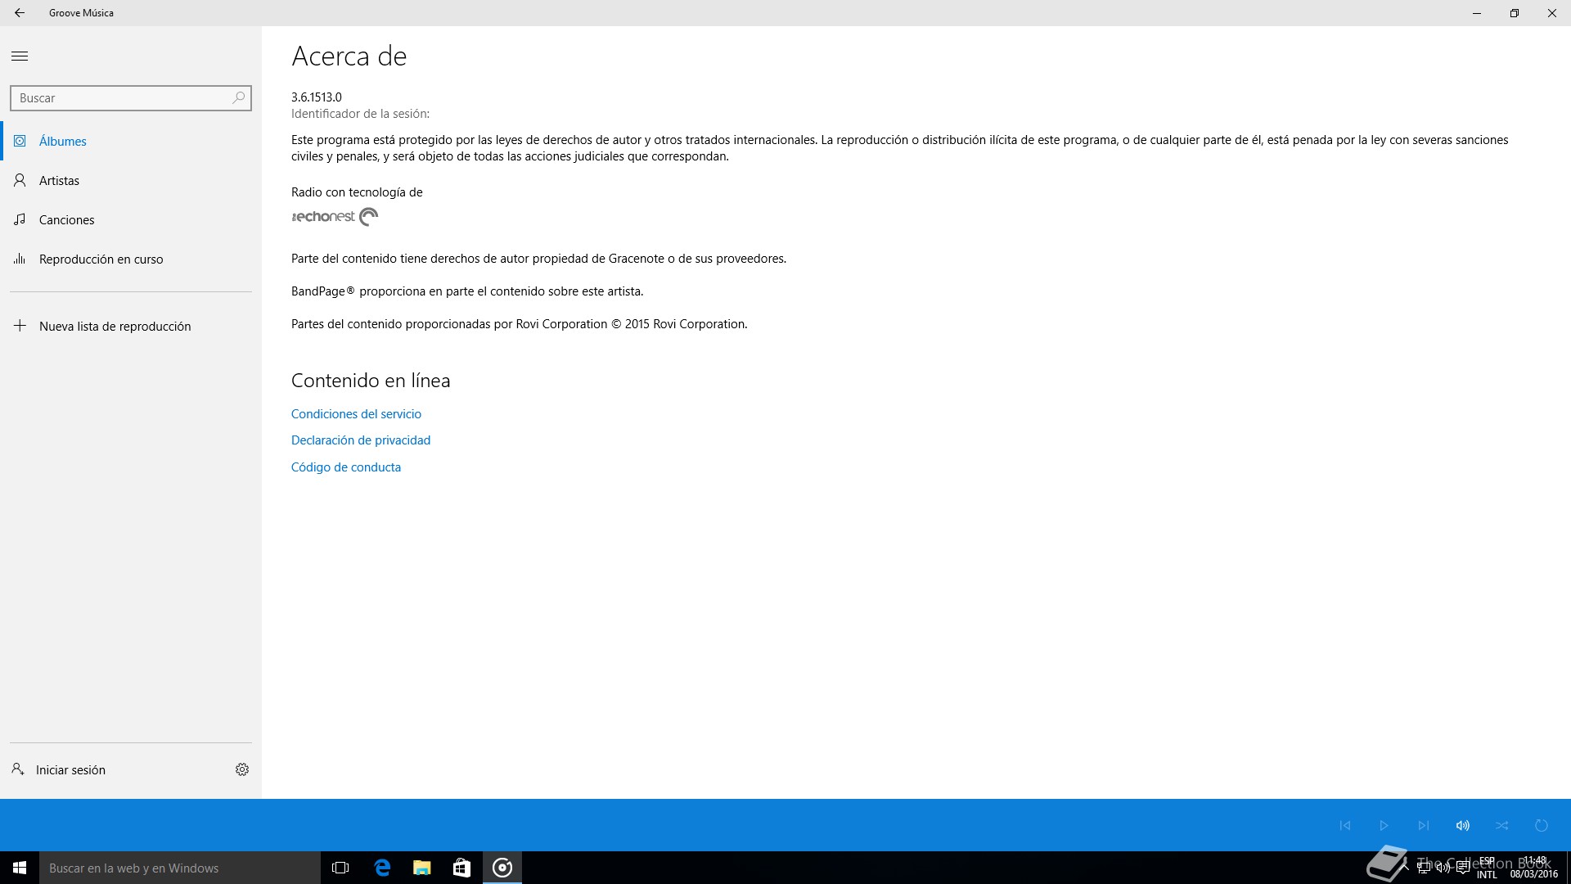The width and height of the screenshot is (1571, 884).
Task: Create a Nueva lista de reproducción
Action: (131, 326)
